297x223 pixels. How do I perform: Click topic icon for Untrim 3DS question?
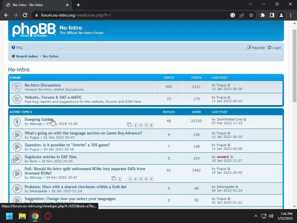coord(17,147)
